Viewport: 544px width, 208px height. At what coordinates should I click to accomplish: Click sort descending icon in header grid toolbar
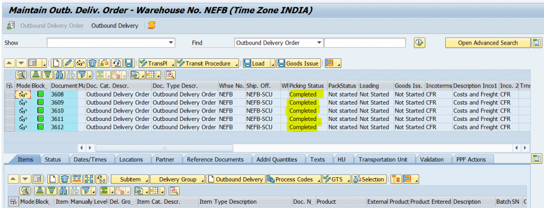(x=47, y=74)
